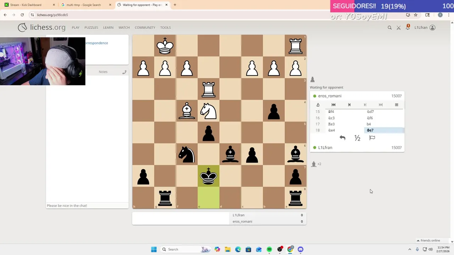Resign using the flag icon
This screenshot has width=454, height=255.
(372, 138)
